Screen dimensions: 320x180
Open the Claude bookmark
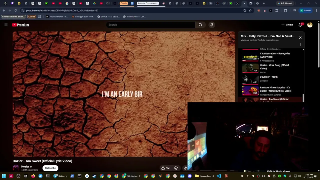click(x=31, y=16)
